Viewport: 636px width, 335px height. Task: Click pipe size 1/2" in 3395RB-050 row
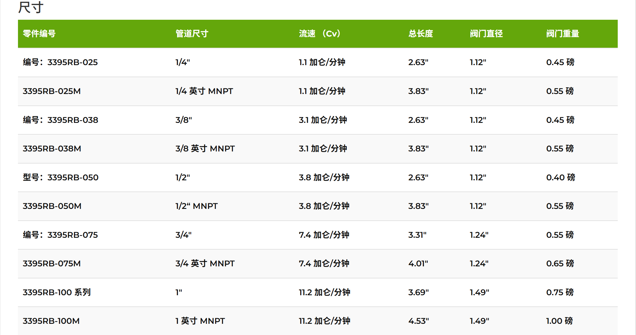[182, 177]
